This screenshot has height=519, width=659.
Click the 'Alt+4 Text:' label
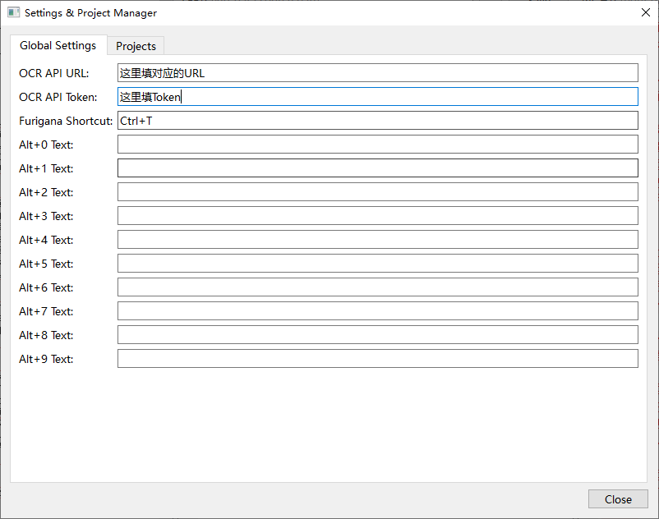pos(46,240)
